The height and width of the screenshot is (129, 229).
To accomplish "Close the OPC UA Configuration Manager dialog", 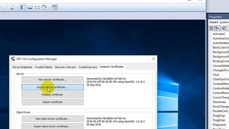I will tap(154, 59).
